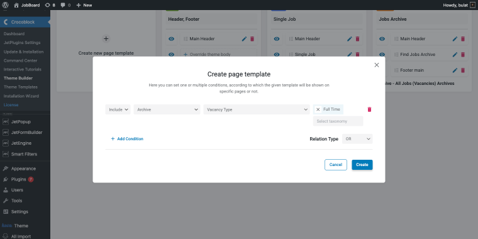Open the JobBoard site home link
The image size is (478, 239).
27,5
